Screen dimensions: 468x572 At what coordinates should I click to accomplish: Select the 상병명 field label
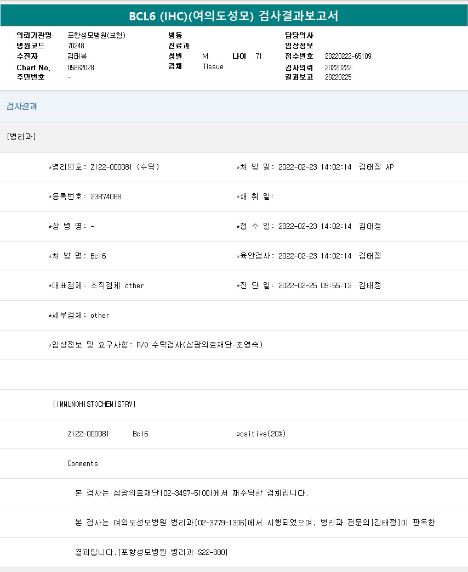tap(67, 226)
